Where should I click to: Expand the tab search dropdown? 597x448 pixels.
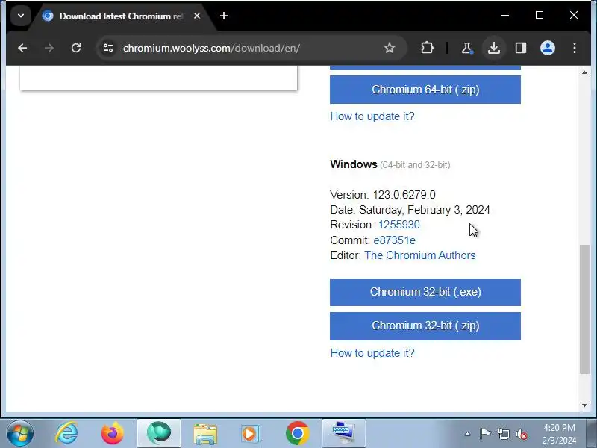point(21,16)
